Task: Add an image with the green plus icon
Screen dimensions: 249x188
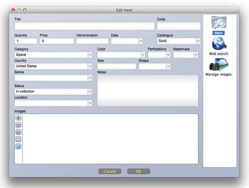Action: point(18,118)
